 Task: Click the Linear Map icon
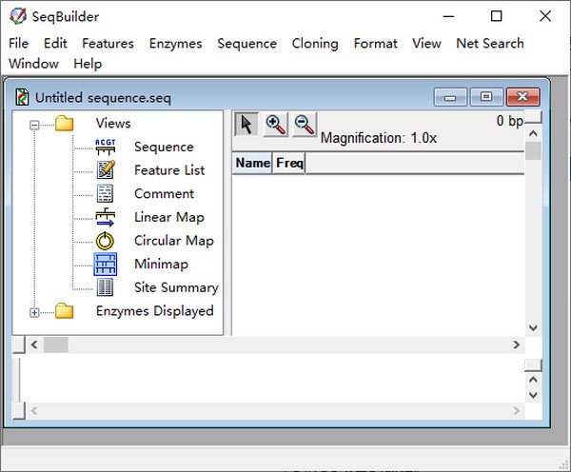tap(106, 217)
